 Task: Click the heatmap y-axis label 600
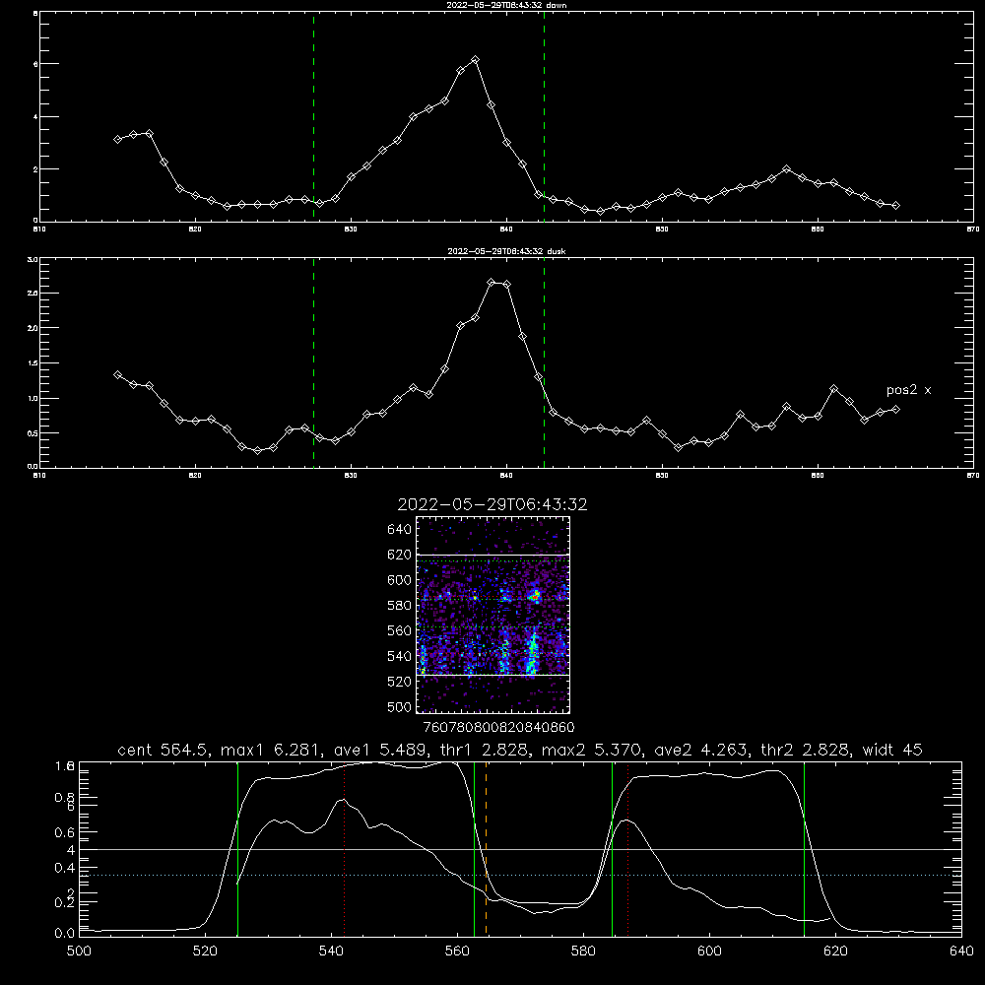click(x=400, y=580)
